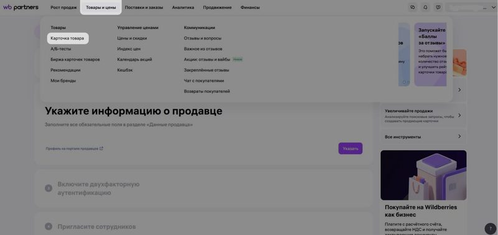Open the notifications bell icon

click(x=426, y=7)
